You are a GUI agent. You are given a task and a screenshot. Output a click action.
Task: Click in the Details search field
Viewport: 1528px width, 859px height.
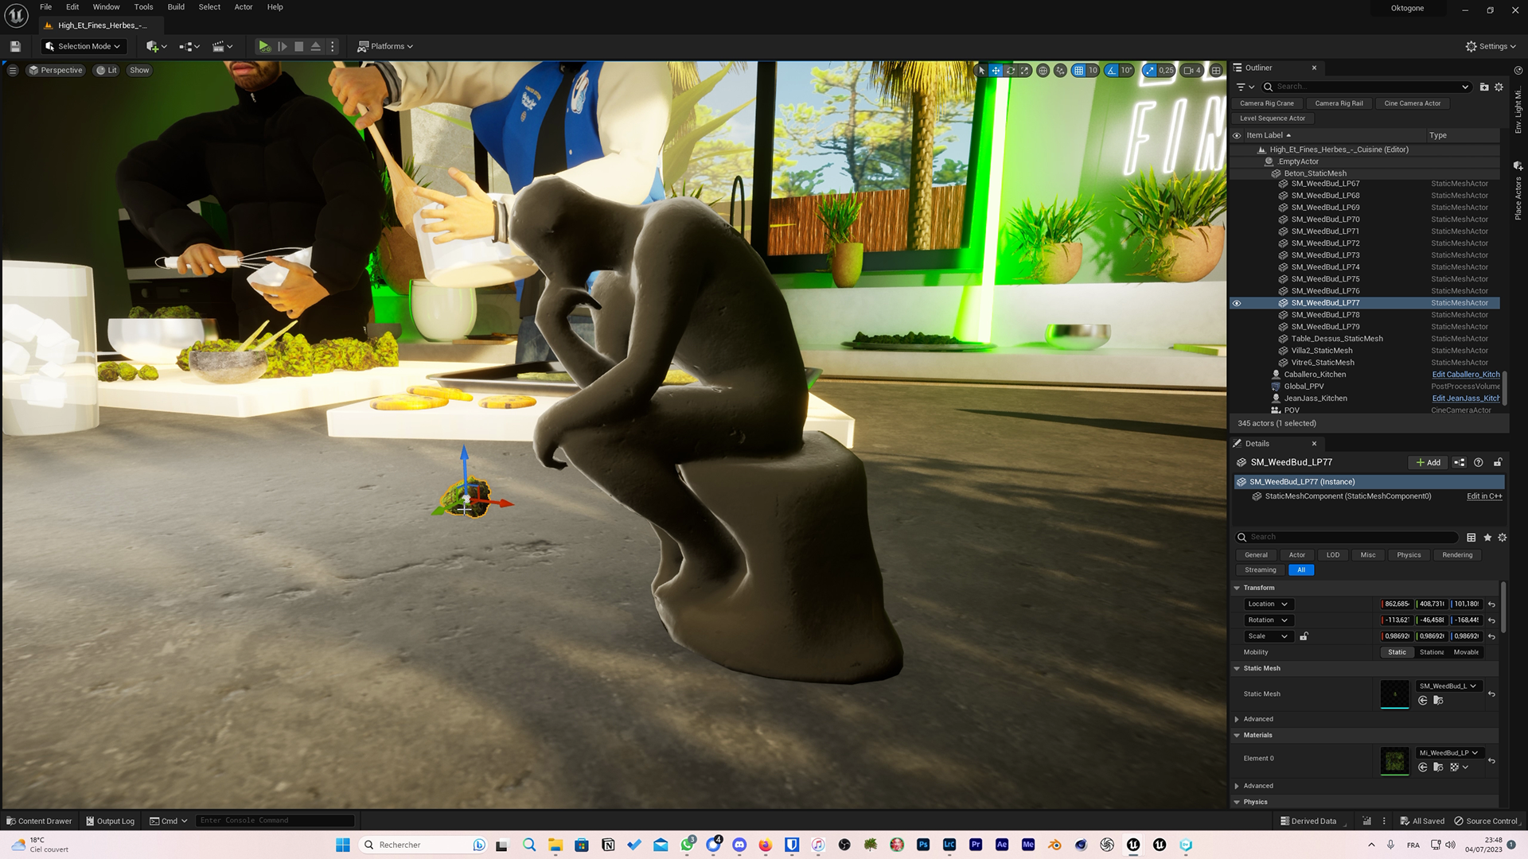(1347, 537)
